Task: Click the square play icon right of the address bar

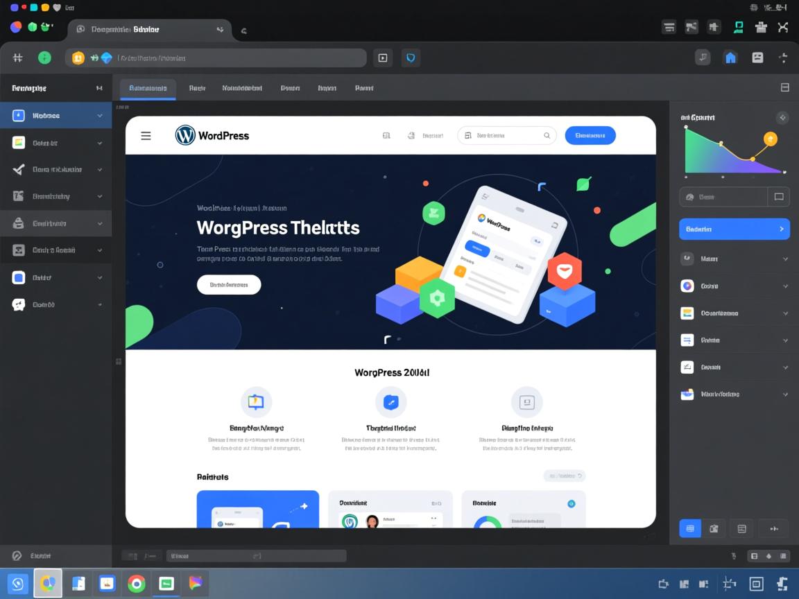Action: coord(382,58)
